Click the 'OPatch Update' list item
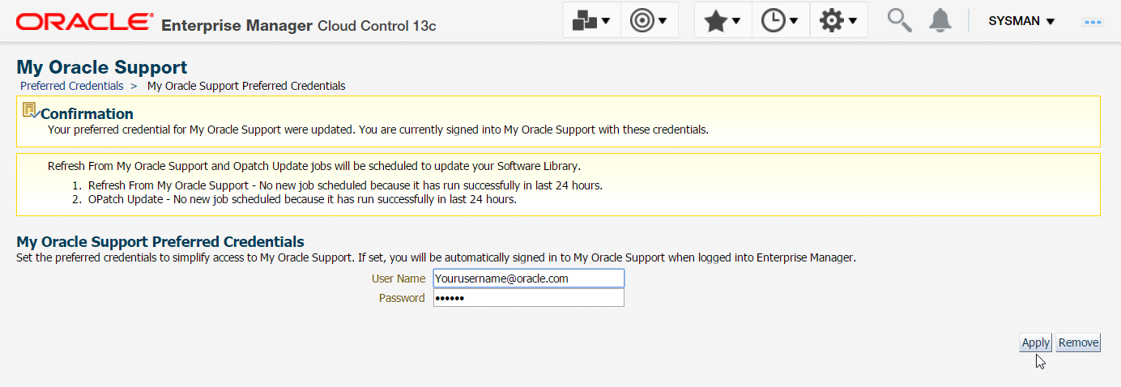Screen dimensions: 1121x387 (x=302, y=199)
